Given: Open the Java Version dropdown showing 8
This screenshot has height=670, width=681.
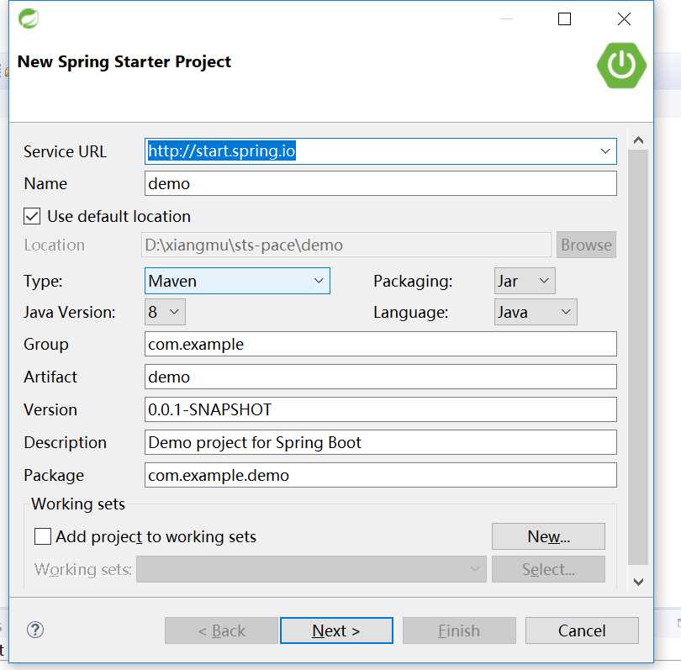Looking at the screenshot, I should pyautogui.click(x=165, y=312).
